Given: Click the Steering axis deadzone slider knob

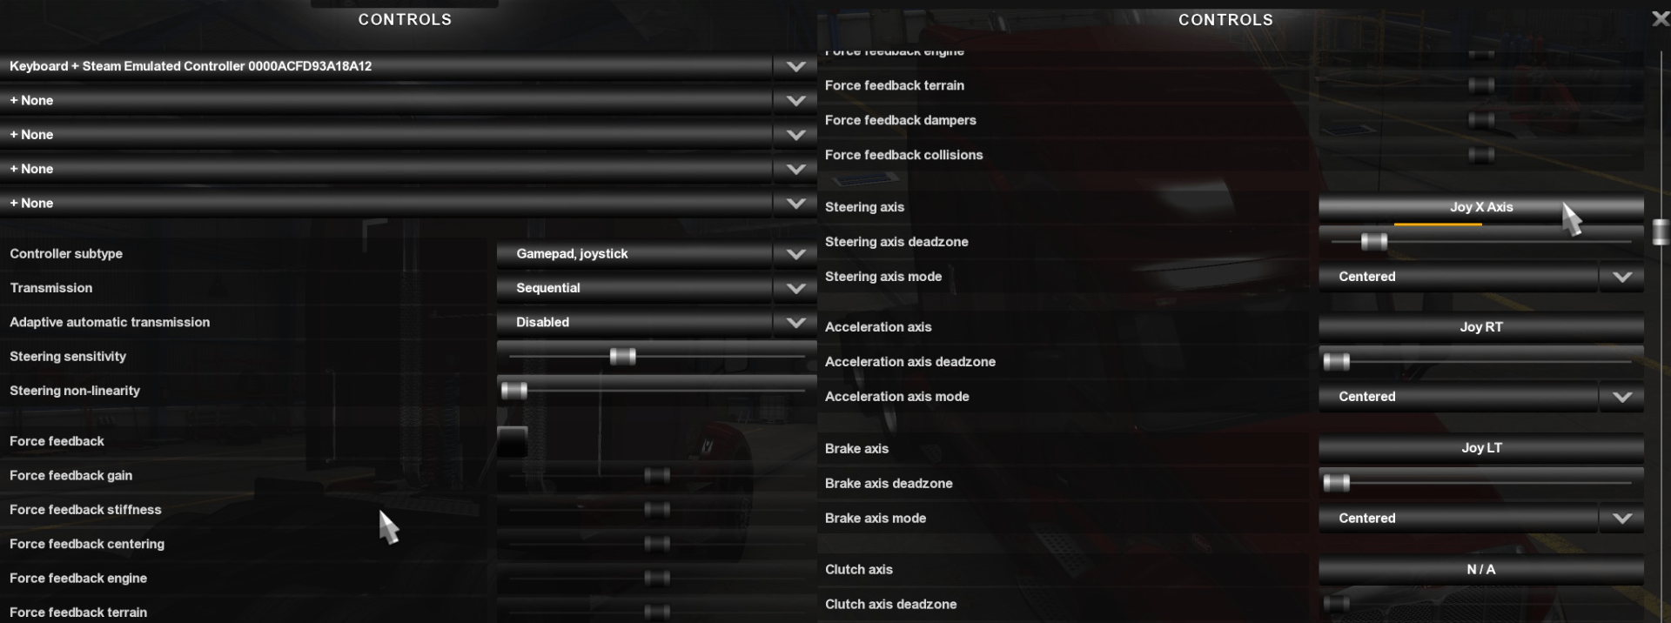Looking at the screenshot, I should click(1374, 242).
